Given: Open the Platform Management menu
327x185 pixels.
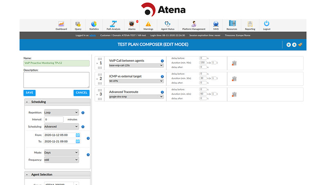Looking at the screenshot, I should point(194,25).
